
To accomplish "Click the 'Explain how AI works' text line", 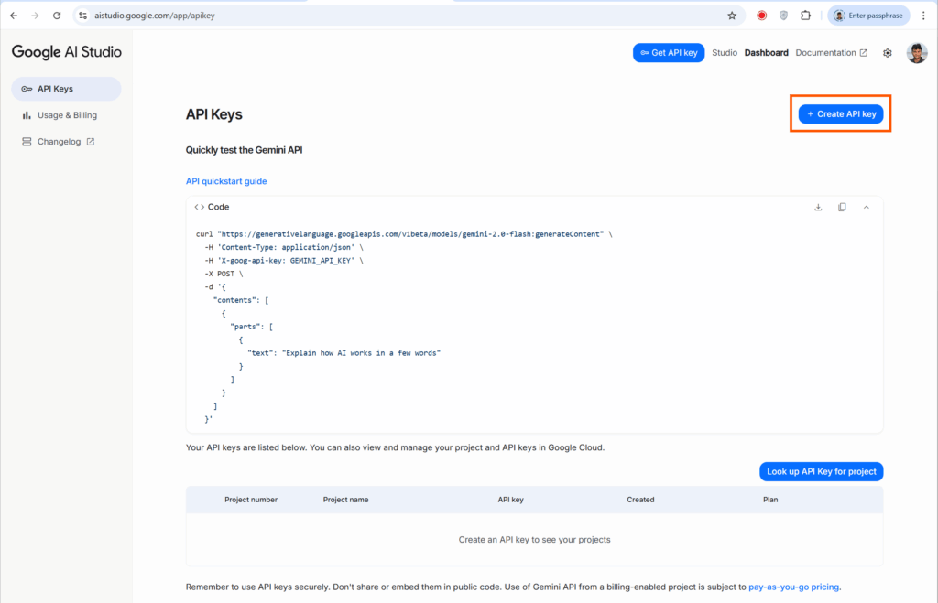I will tap(344, 353).
